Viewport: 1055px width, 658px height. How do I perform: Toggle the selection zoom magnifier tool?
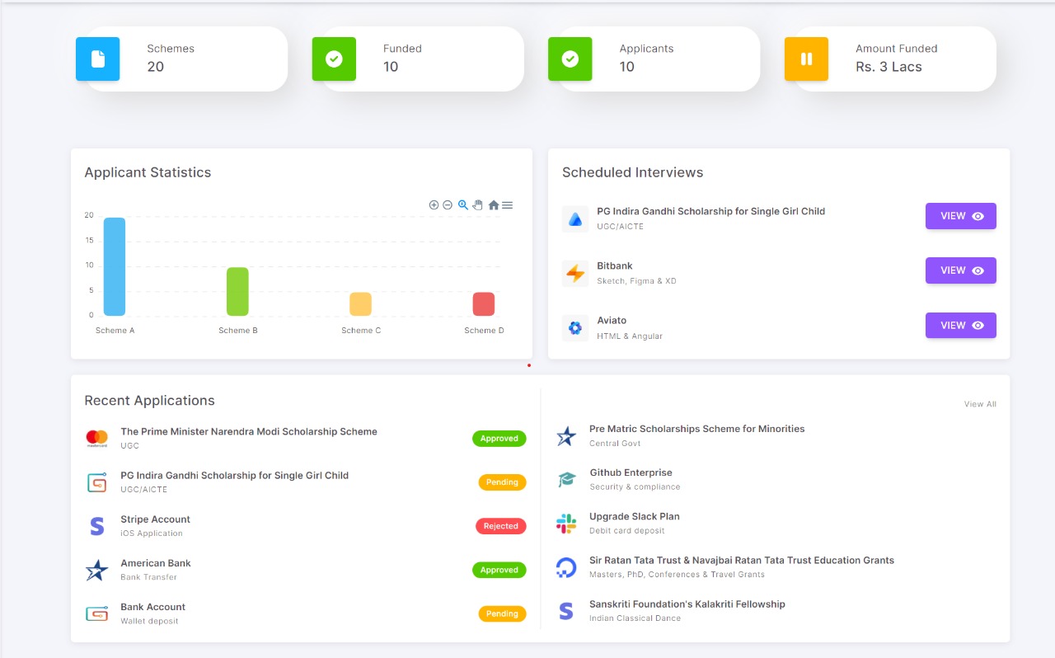463,204
